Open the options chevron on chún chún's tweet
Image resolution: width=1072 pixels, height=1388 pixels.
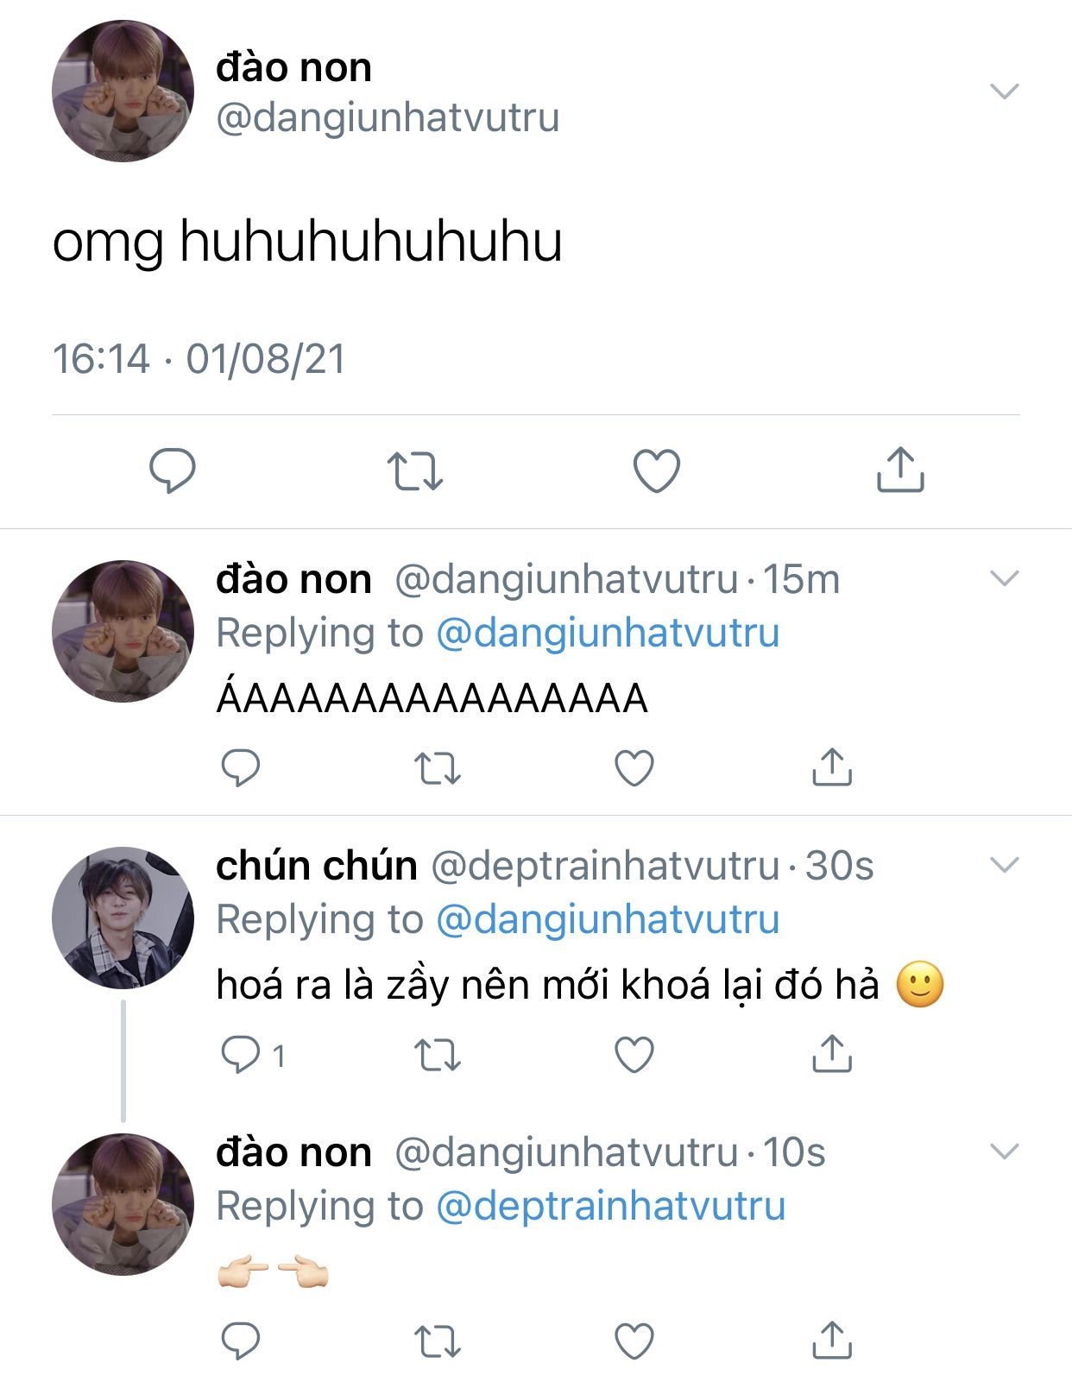coord(1005,864)
